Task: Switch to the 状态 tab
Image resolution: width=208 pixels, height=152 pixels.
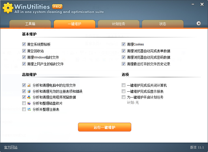Action: (x=163, y=24)
